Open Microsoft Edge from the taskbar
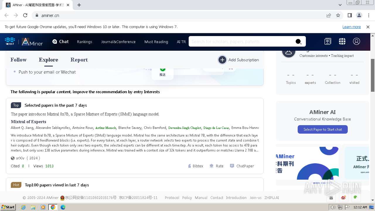 (x=63, y=207)
